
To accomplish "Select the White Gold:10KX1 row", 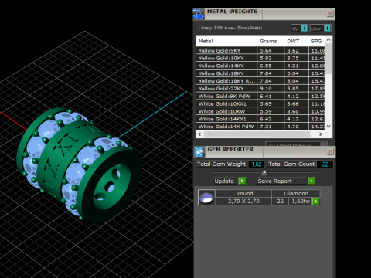I will point(260,103).
